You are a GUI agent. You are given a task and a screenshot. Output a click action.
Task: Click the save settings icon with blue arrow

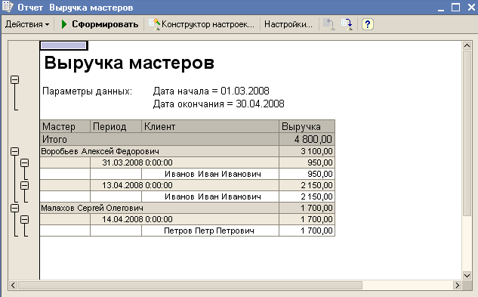[x=347, y=24]
